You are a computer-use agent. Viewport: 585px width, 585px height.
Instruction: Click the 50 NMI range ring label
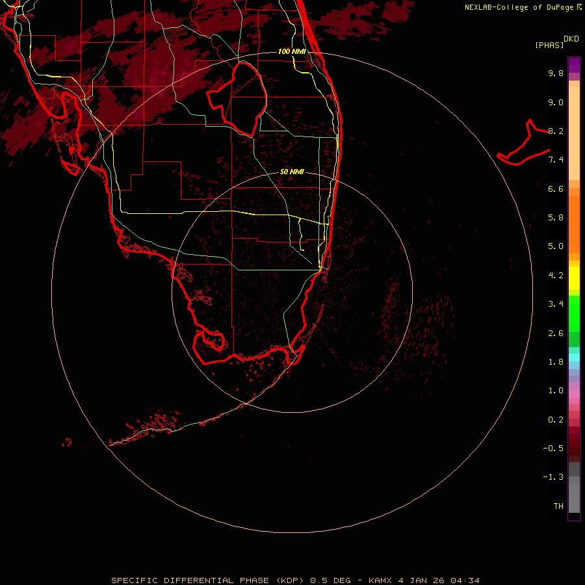point(292,172)
